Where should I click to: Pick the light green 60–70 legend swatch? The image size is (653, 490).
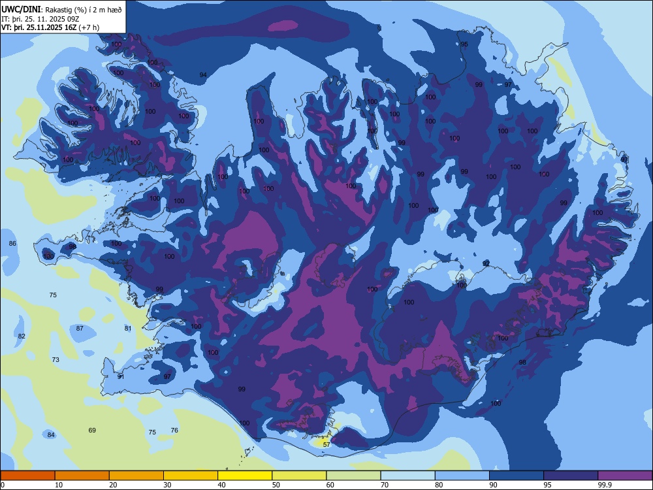[x=353, y=476]
